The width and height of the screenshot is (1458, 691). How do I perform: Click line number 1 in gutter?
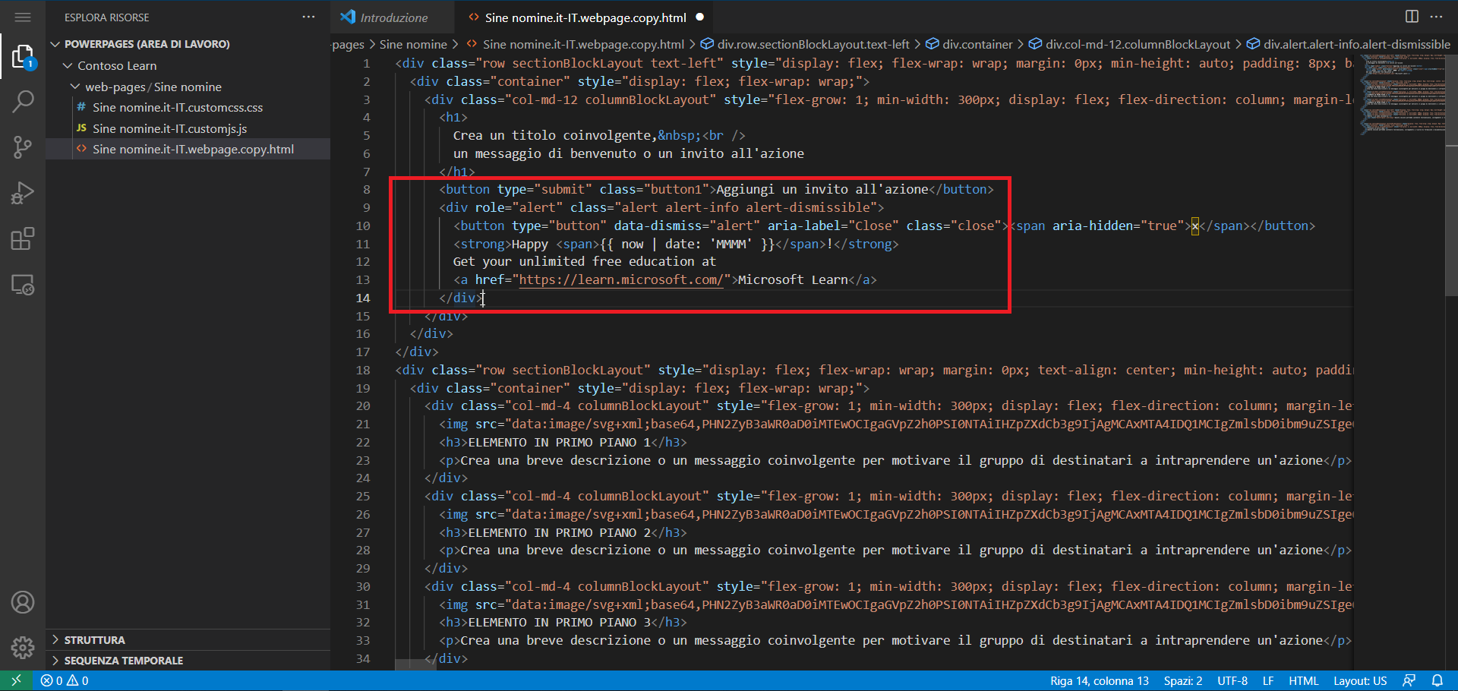[367, 64]
